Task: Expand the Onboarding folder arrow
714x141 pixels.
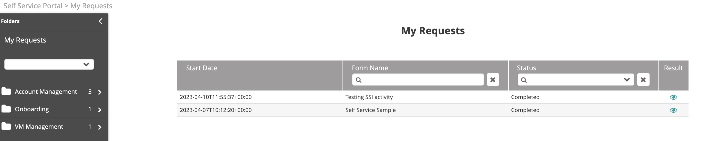Action: tap(100, 110)
